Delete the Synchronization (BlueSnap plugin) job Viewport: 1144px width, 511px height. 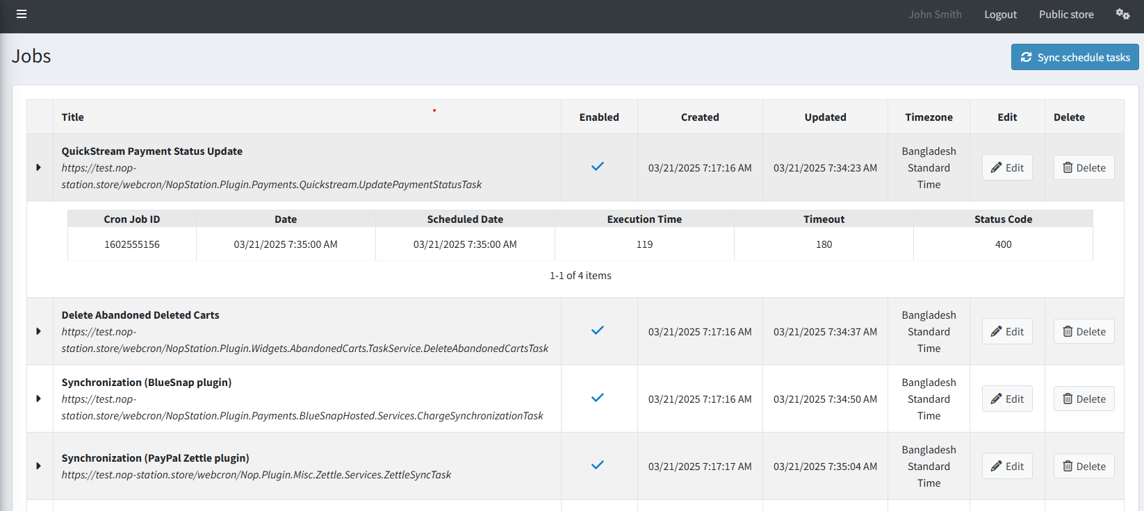click(1084, 399)
